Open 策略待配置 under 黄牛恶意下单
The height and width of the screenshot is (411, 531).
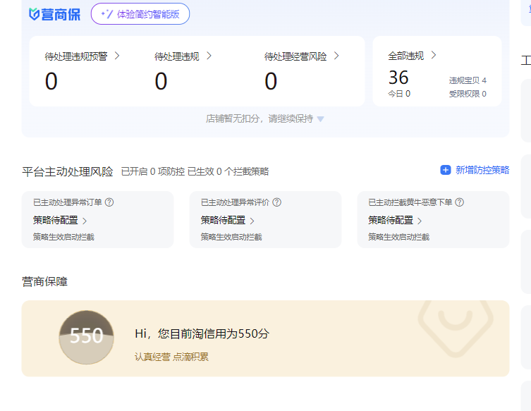395,220
